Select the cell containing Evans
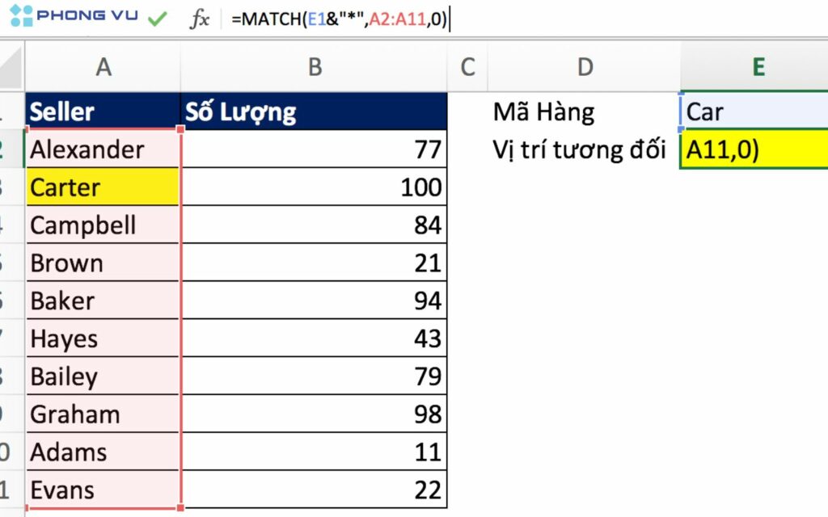Image resolution: width=828 pixels, height=517 pixels. 103,490
